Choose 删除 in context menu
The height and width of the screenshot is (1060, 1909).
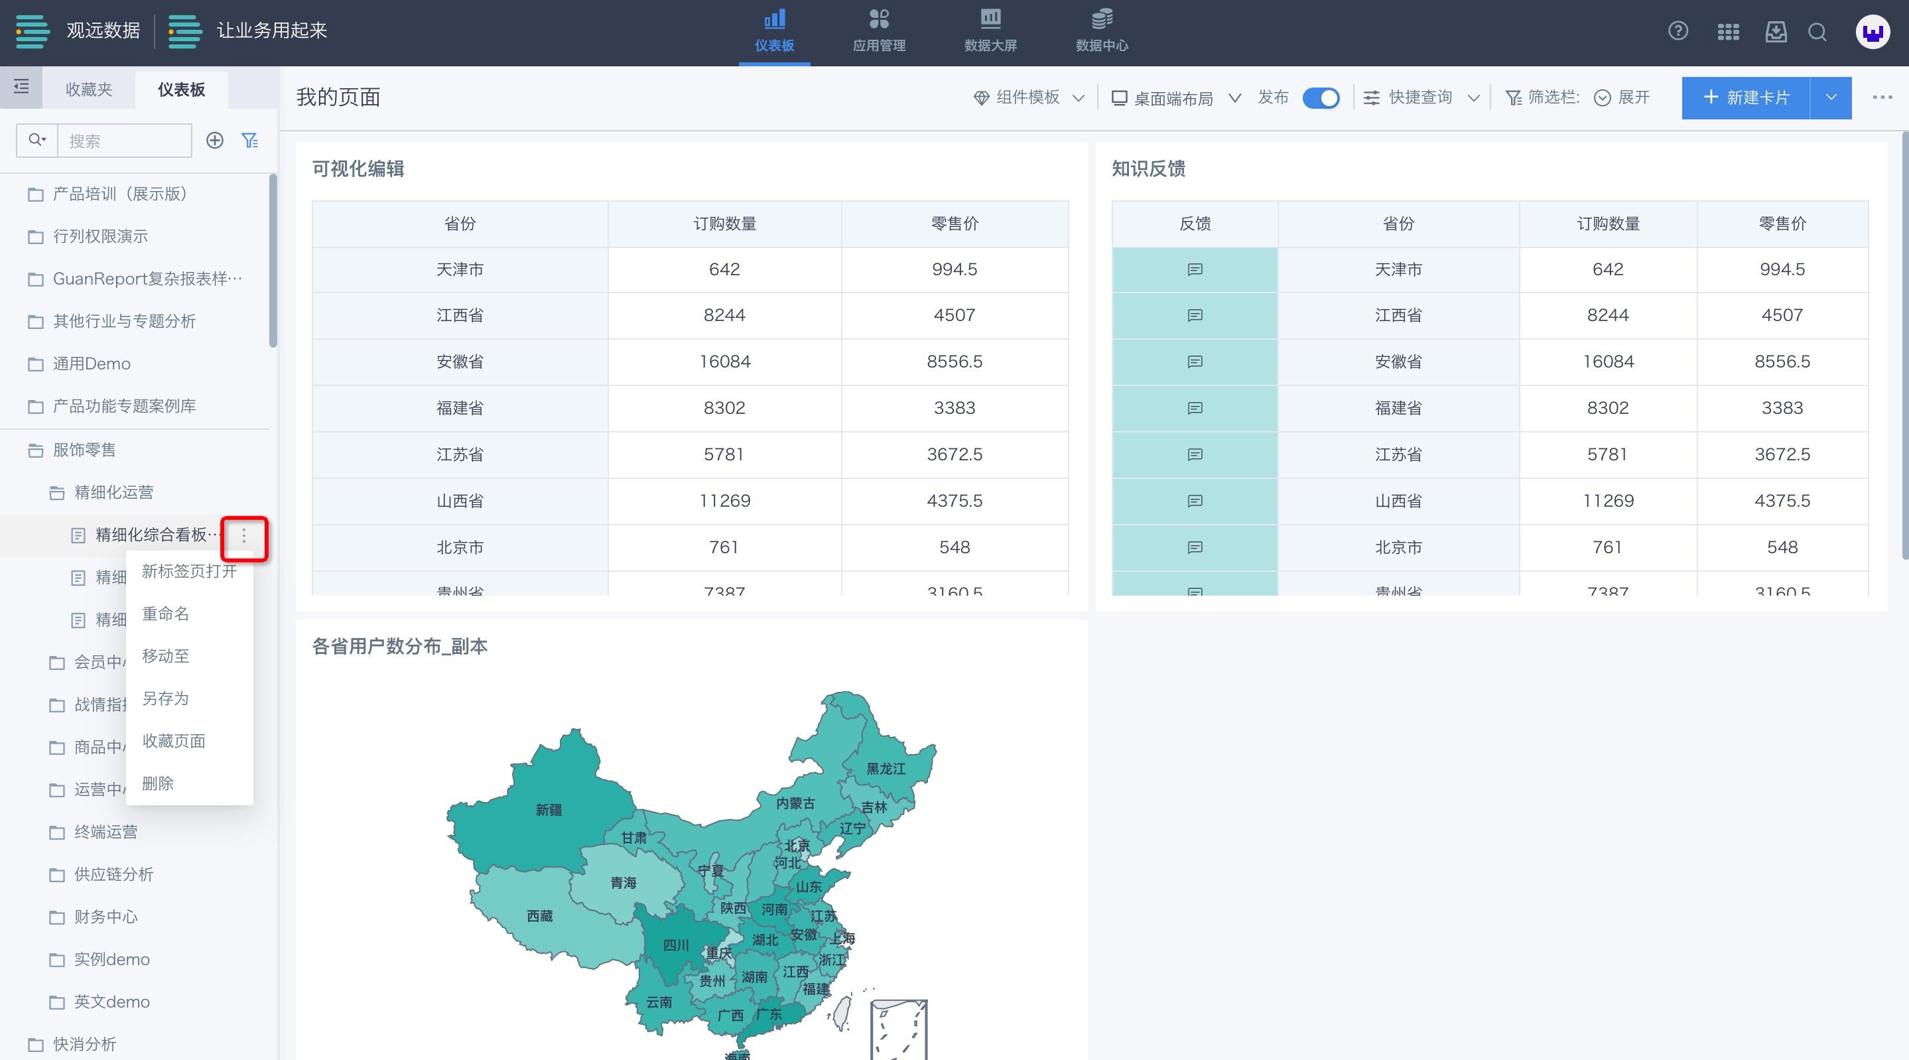(190, 783)
